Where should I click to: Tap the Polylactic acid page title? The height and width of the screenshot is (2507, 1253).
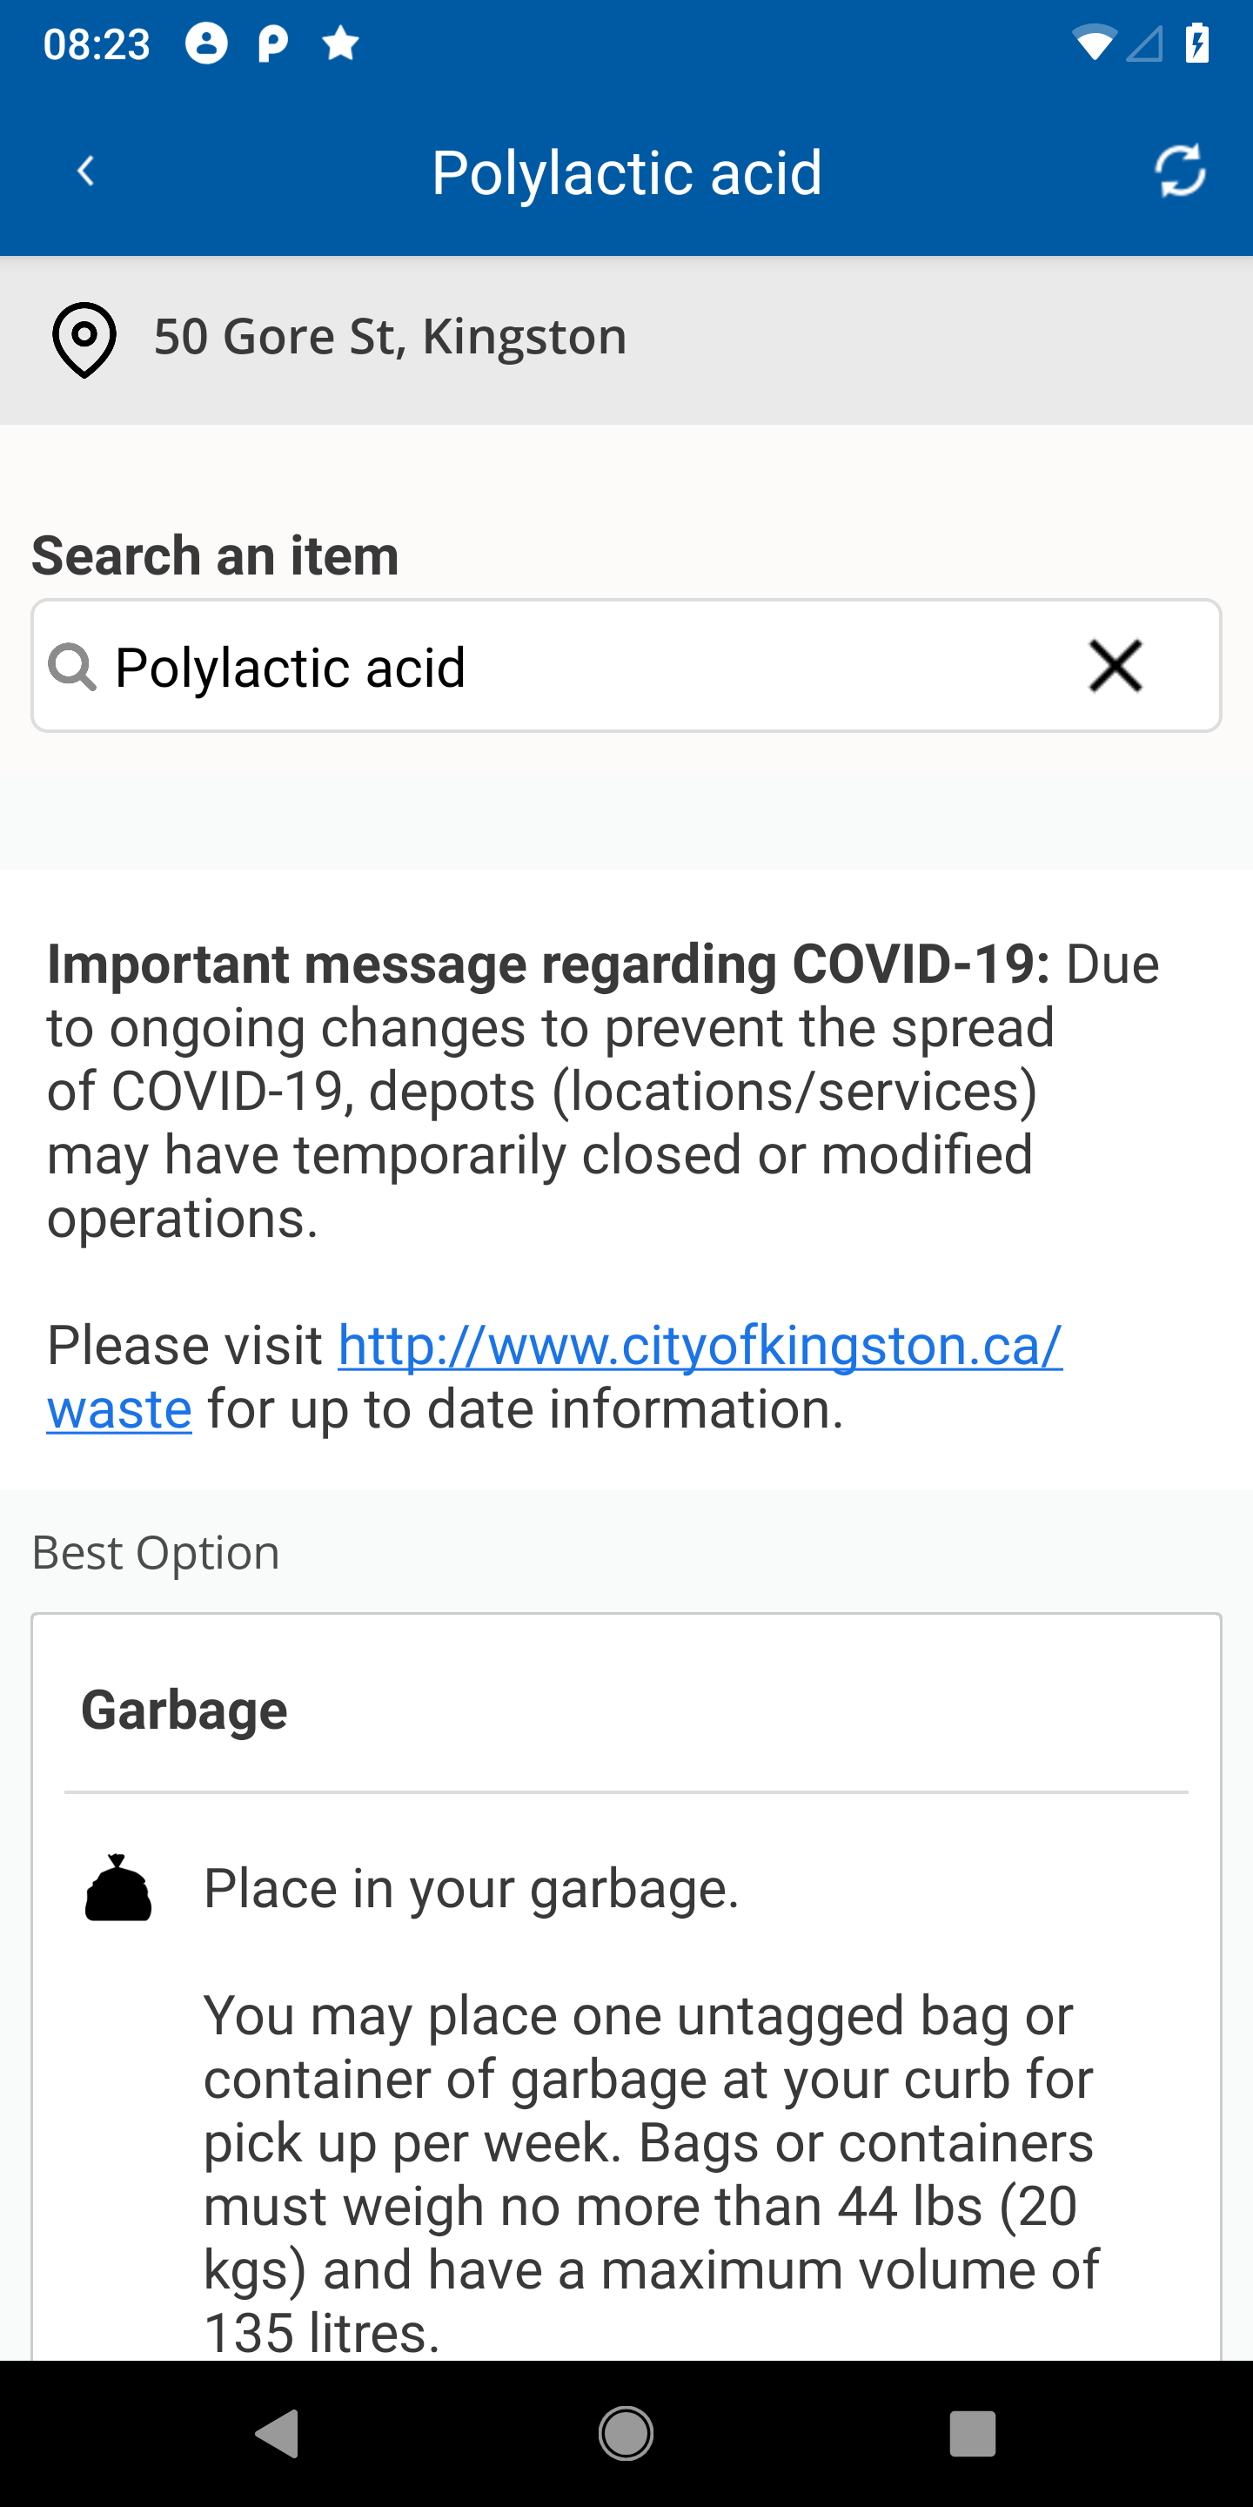coord(626,172)
